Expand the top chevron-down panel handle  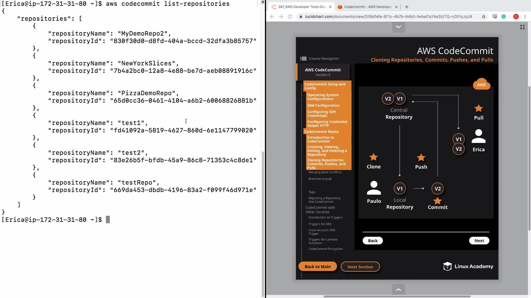pos(398,27)
